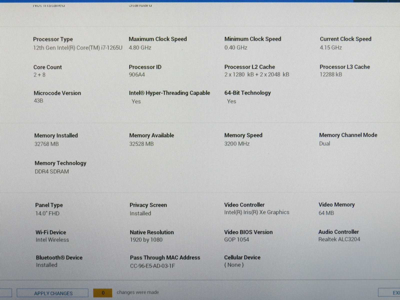Click the 'Wi-Fi Device' label
Image resolution: width=400 pixels, height=300 pixels.
pyautogui.click(x=51, y=232)
